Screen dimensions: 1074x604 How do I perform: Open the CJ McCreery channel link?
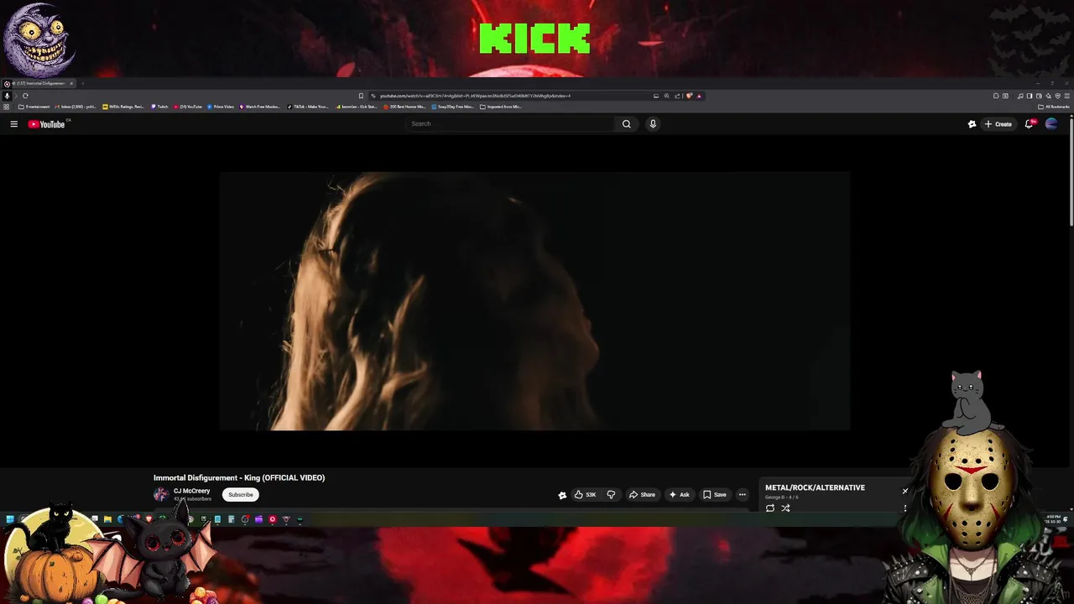pyautogui.click(x=191, y=491)
